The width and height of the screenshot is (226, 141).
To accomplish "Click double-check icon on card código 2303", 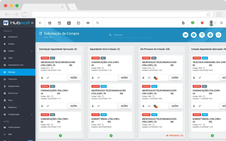I will [98, 78].
